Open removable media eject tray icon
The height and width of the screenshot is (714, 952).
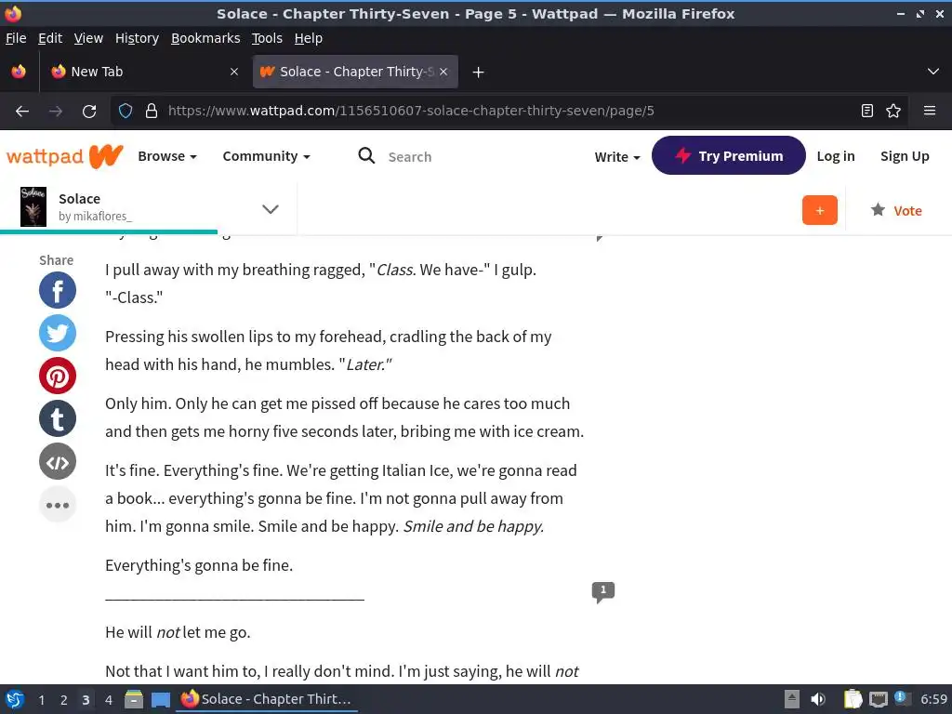[x=792, y=699]
